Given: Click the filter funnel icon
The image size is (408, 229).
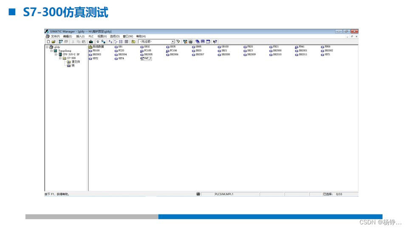Looking at the screenshot, I should (x=178, y=42).
